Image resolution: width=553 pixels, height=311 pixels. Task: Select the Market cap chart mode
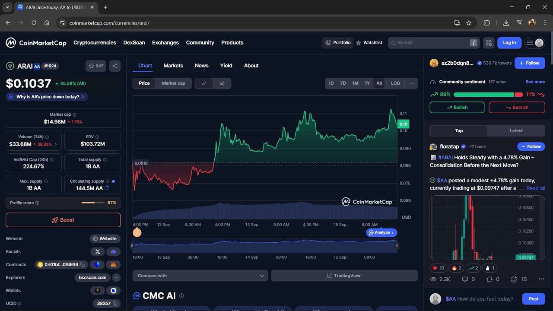coord(174,83)
